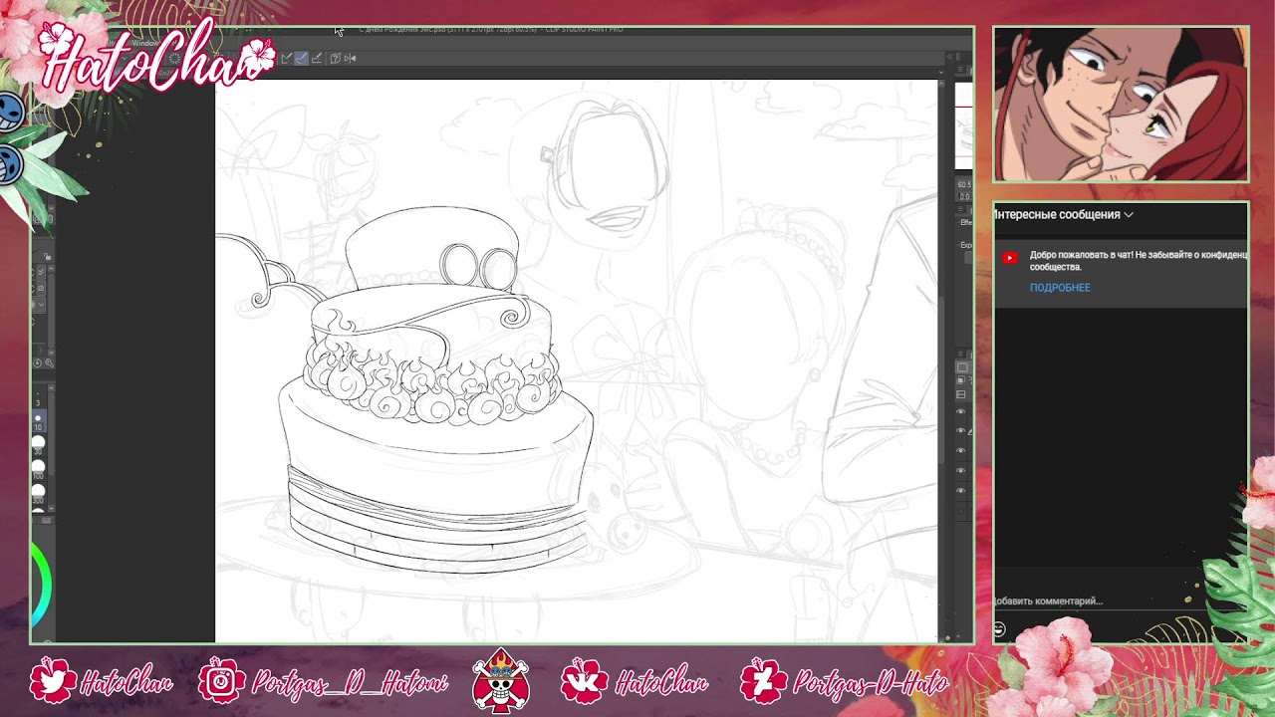Image resolution: width=1275 pixels, height=717 pixels.
Task: Toggle visibility of the fourth layer eye
Action: click(x=960, y=470)
